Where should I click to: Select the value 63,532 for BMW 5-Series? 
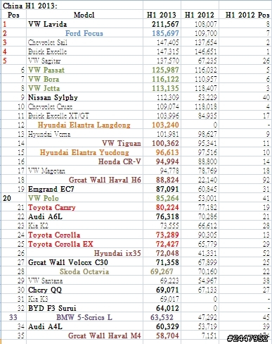point(162,317)
